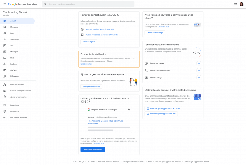Viewport: 246px width, 165px height.
Task: Click the Ajouter un logo row
Action: 173,77
